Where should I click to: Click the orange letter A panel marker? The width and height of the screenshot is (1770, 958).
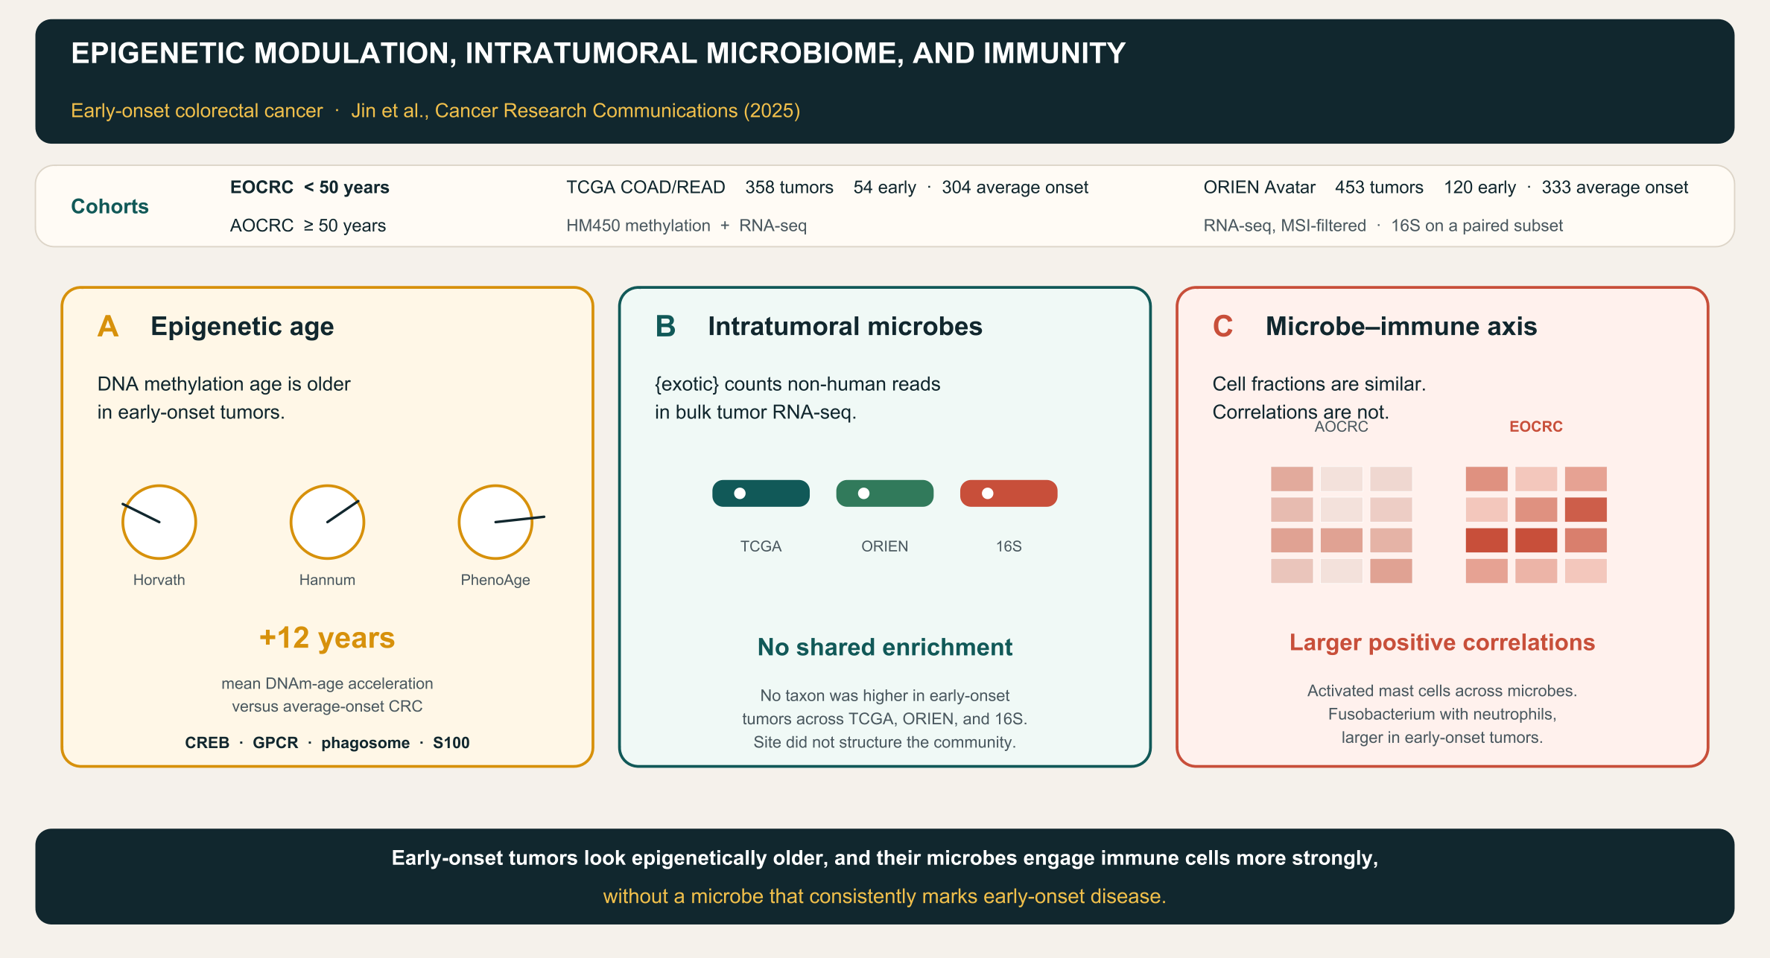pyautogui.click(x=108, y=326)
